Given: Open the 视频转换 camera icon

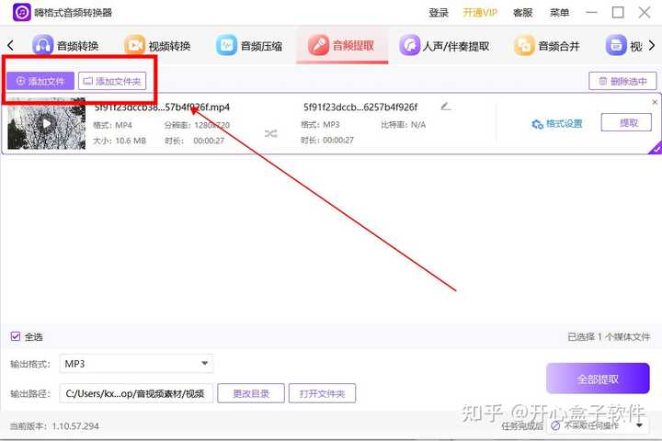Looking at the screenshot, I should point(134,46).
